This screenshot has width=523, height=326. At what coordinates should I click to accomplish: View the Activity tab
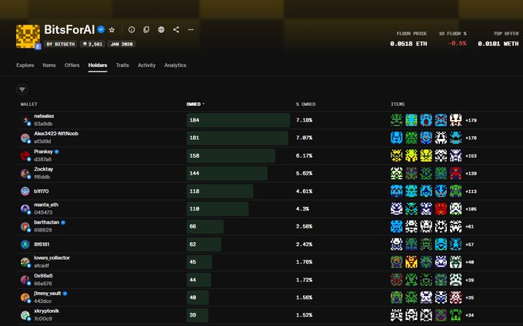pyautogui.click(x=146, y=65)
